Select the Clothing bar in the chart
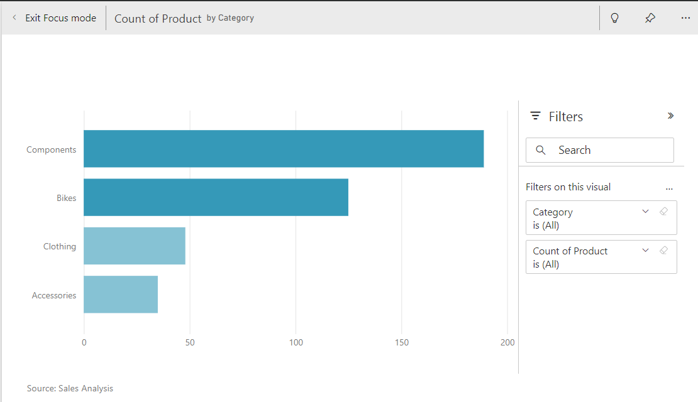Screen dimensions: 698x402 135,246
